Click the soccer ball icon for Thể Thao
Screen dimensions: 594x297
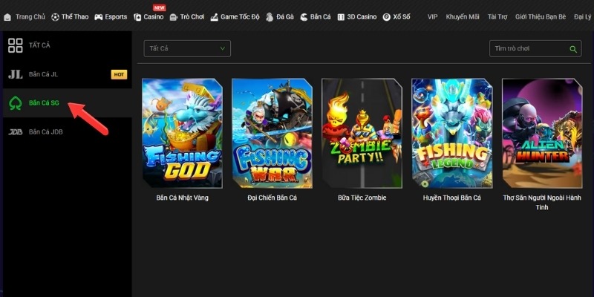(x=55, y=17)
